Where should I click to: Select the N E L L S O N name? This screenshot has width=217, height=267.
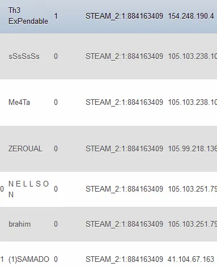point(29,189)
